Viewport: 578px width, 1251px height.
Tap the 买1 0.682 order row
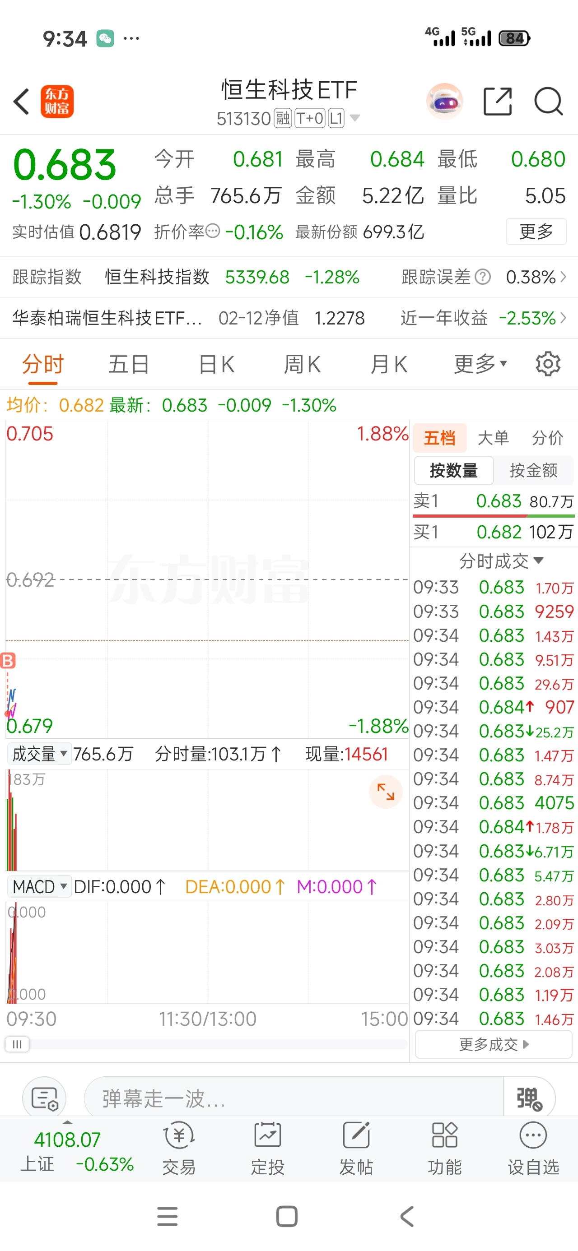494,532
